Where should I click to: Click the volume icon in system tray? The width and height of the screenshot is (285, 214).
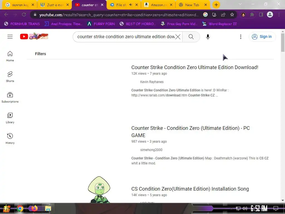245,208
